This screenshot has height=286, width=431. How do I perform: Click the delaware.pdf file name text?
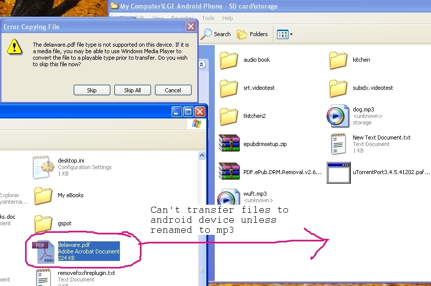(74, 245)
